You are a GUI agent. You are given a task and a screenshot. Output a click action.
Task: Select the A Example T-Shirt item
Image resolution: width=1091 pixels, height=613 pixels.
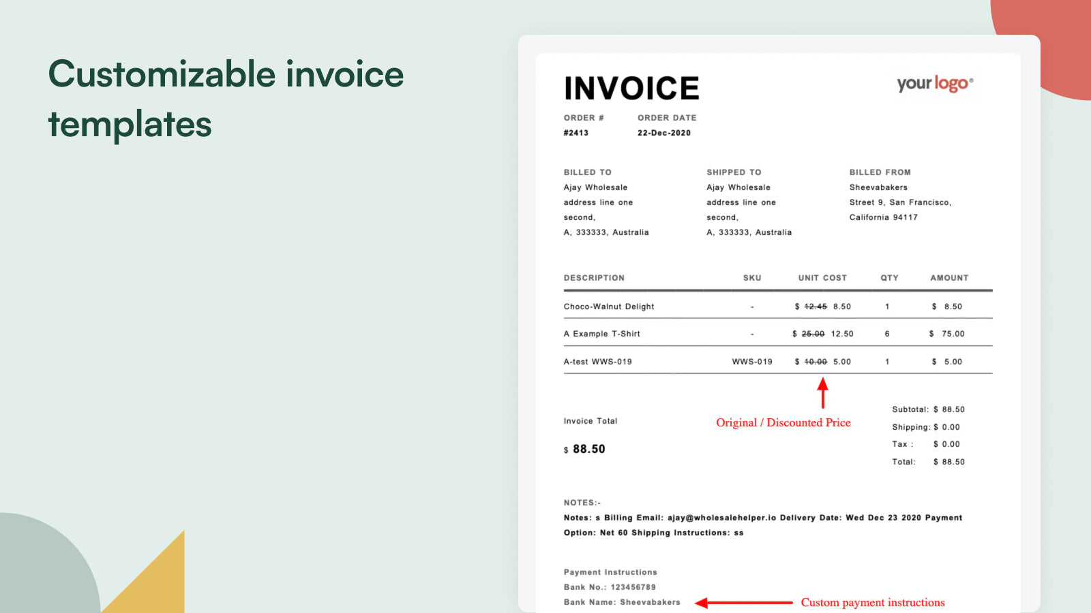click(601, 334)
